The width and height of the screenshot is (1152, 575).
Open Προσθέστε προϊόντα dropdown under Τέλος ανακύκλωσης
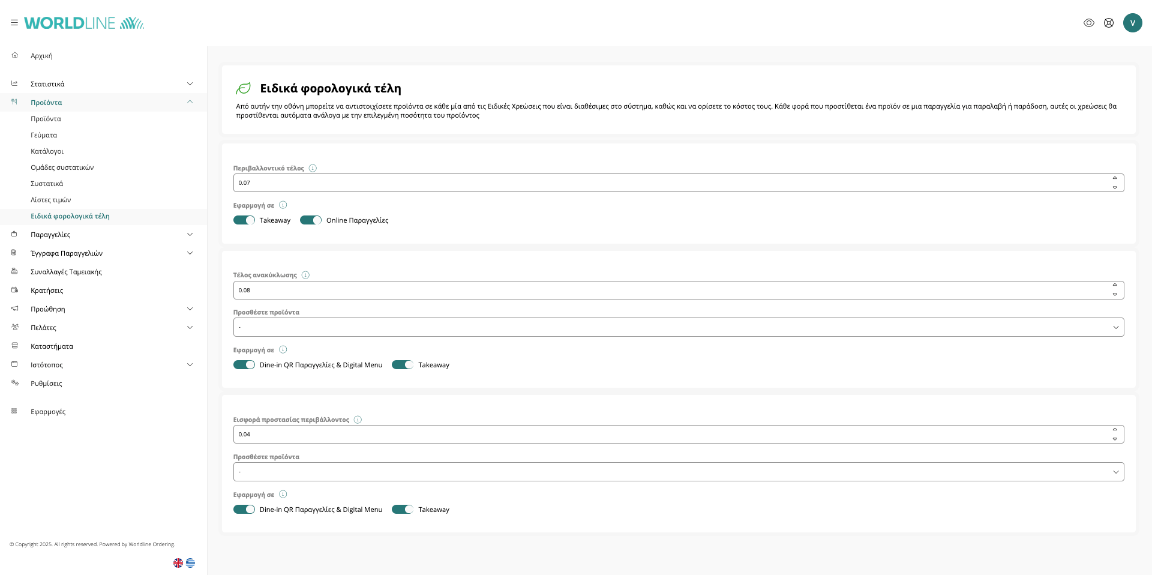click(678, 327)
